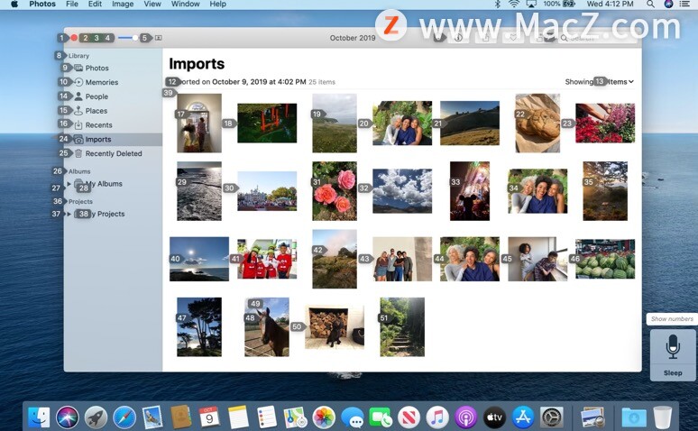Image resolution: width=698 pixels, height=431 pixels.
Task: Open the Window menu
Action: (x=186, y=4)
